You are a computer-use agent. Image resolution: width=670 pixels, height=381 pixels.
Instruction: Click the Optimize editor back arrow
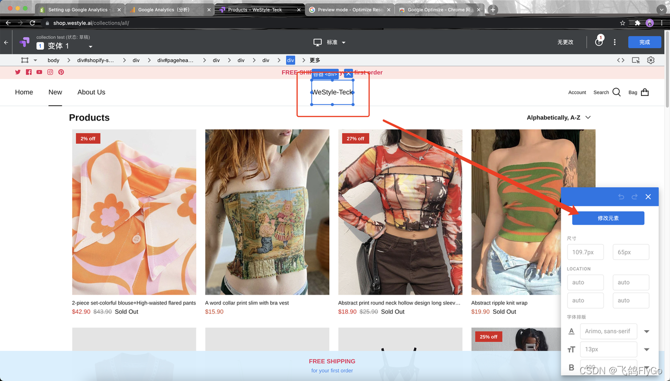click(6, 42)
